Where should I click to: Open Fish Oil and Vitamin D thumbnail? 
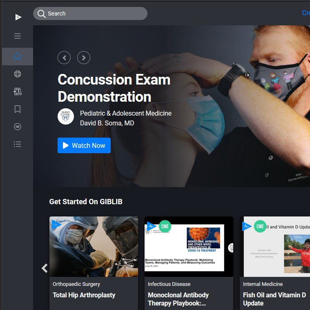pyautogui.click(x=275, y=247)
